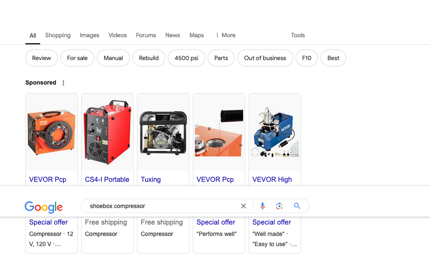Expand the More search categories menu
430x266 pixels.
[226, 35]
